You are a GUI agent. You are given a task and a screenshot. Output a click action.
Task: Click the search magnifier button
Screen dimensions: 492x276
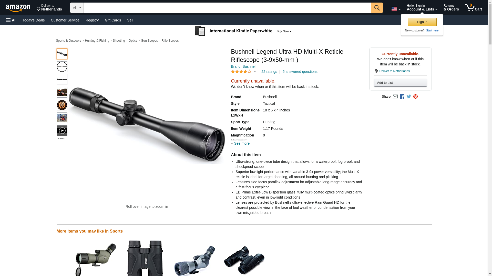[377, 8]
